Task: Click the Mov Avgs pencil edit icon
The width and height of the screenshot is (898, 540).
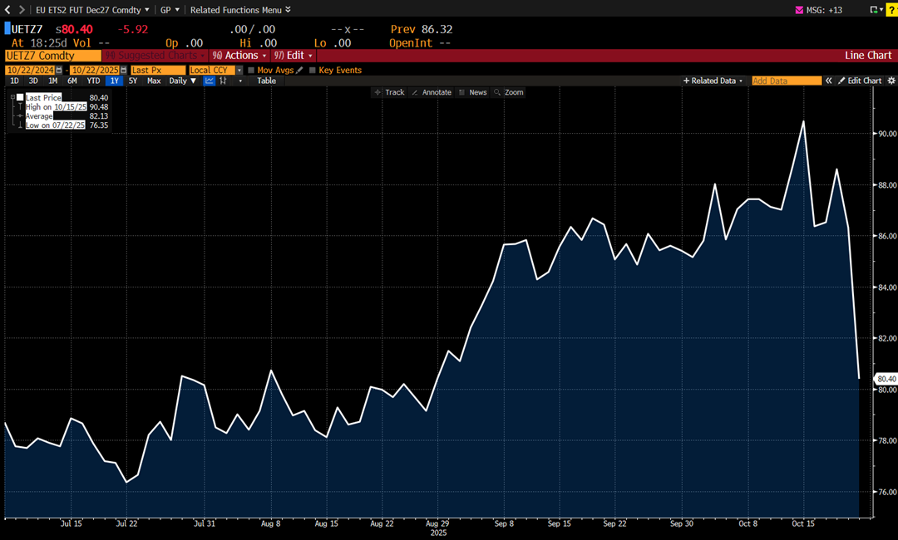Action: [300, 71]
